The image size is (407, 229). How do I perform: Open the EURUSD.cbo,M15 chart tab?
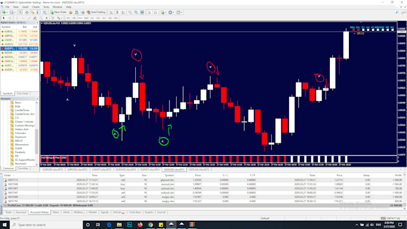coord(53,169)
